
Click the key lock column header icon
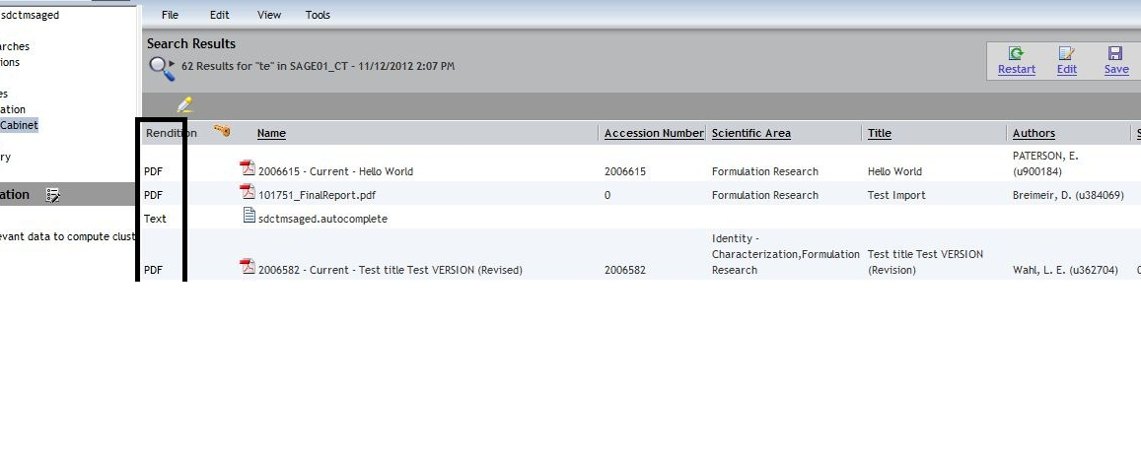[222, 131]
